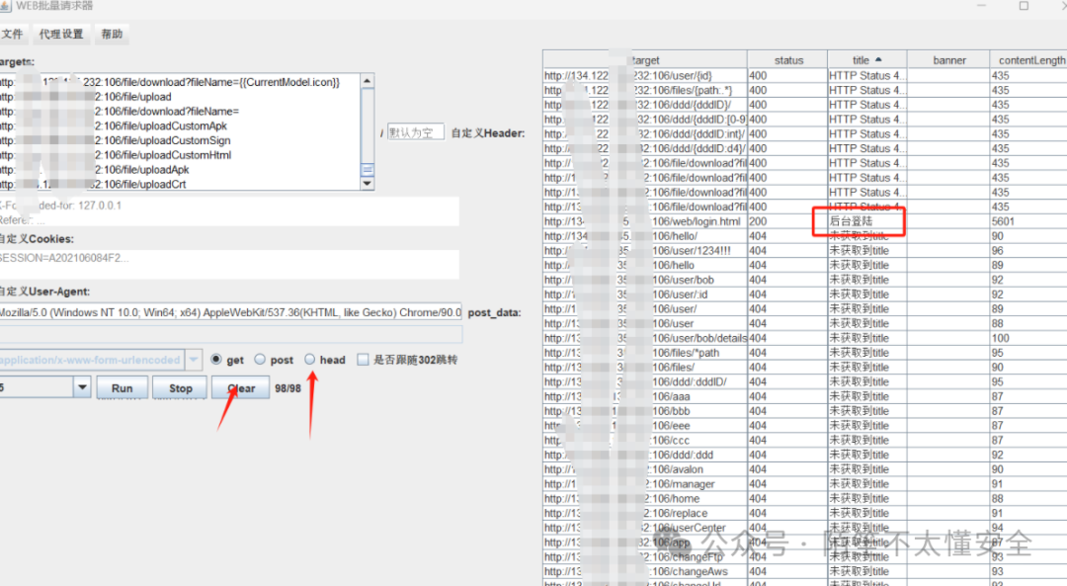Select the 106/user/bob/details result row

[804, 338]
